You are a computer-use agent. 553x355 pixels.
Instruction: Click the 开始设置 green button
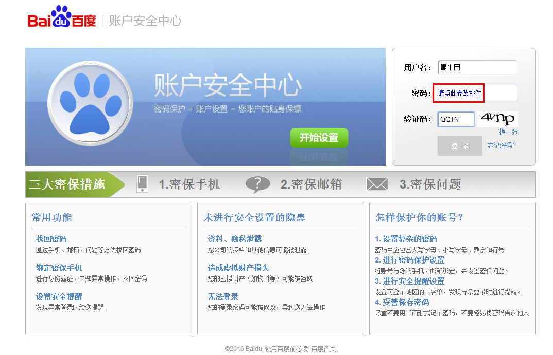tap(319, 138)
